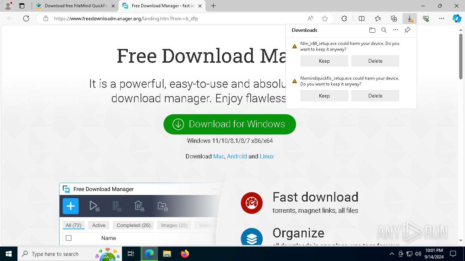Click the plus add-download icon in FDM preview
This screenshot has height=261, width=465.
pos(70,206)
